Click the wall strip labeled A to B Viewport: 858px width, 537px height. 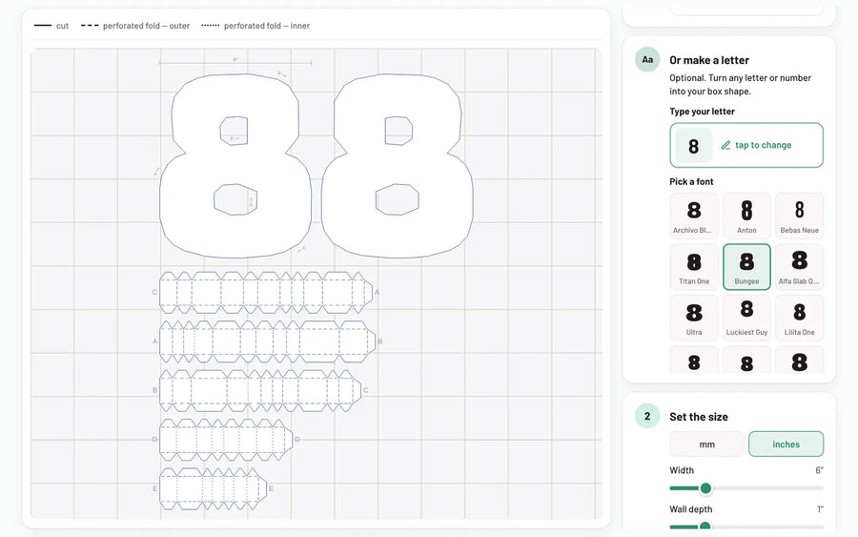coord(267,341)
